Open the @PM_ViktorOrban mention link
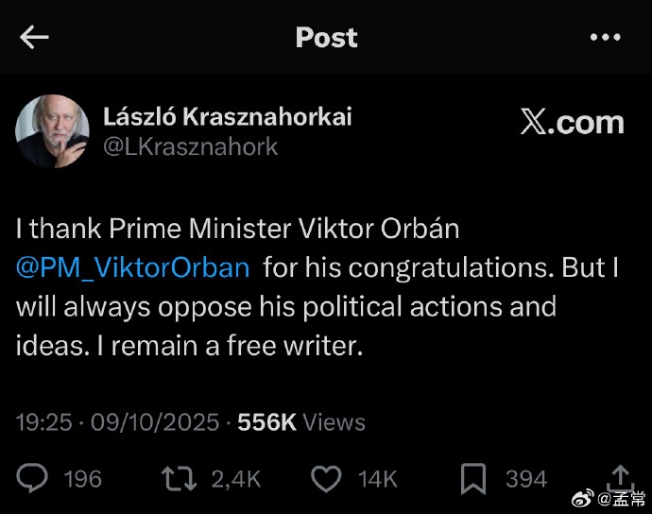 coord(132,267)
